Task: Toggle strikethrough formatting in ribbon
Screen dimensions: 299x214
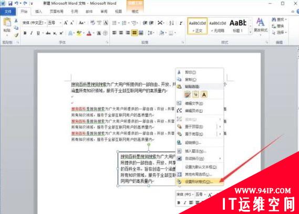Action: [x=48, y=34]
